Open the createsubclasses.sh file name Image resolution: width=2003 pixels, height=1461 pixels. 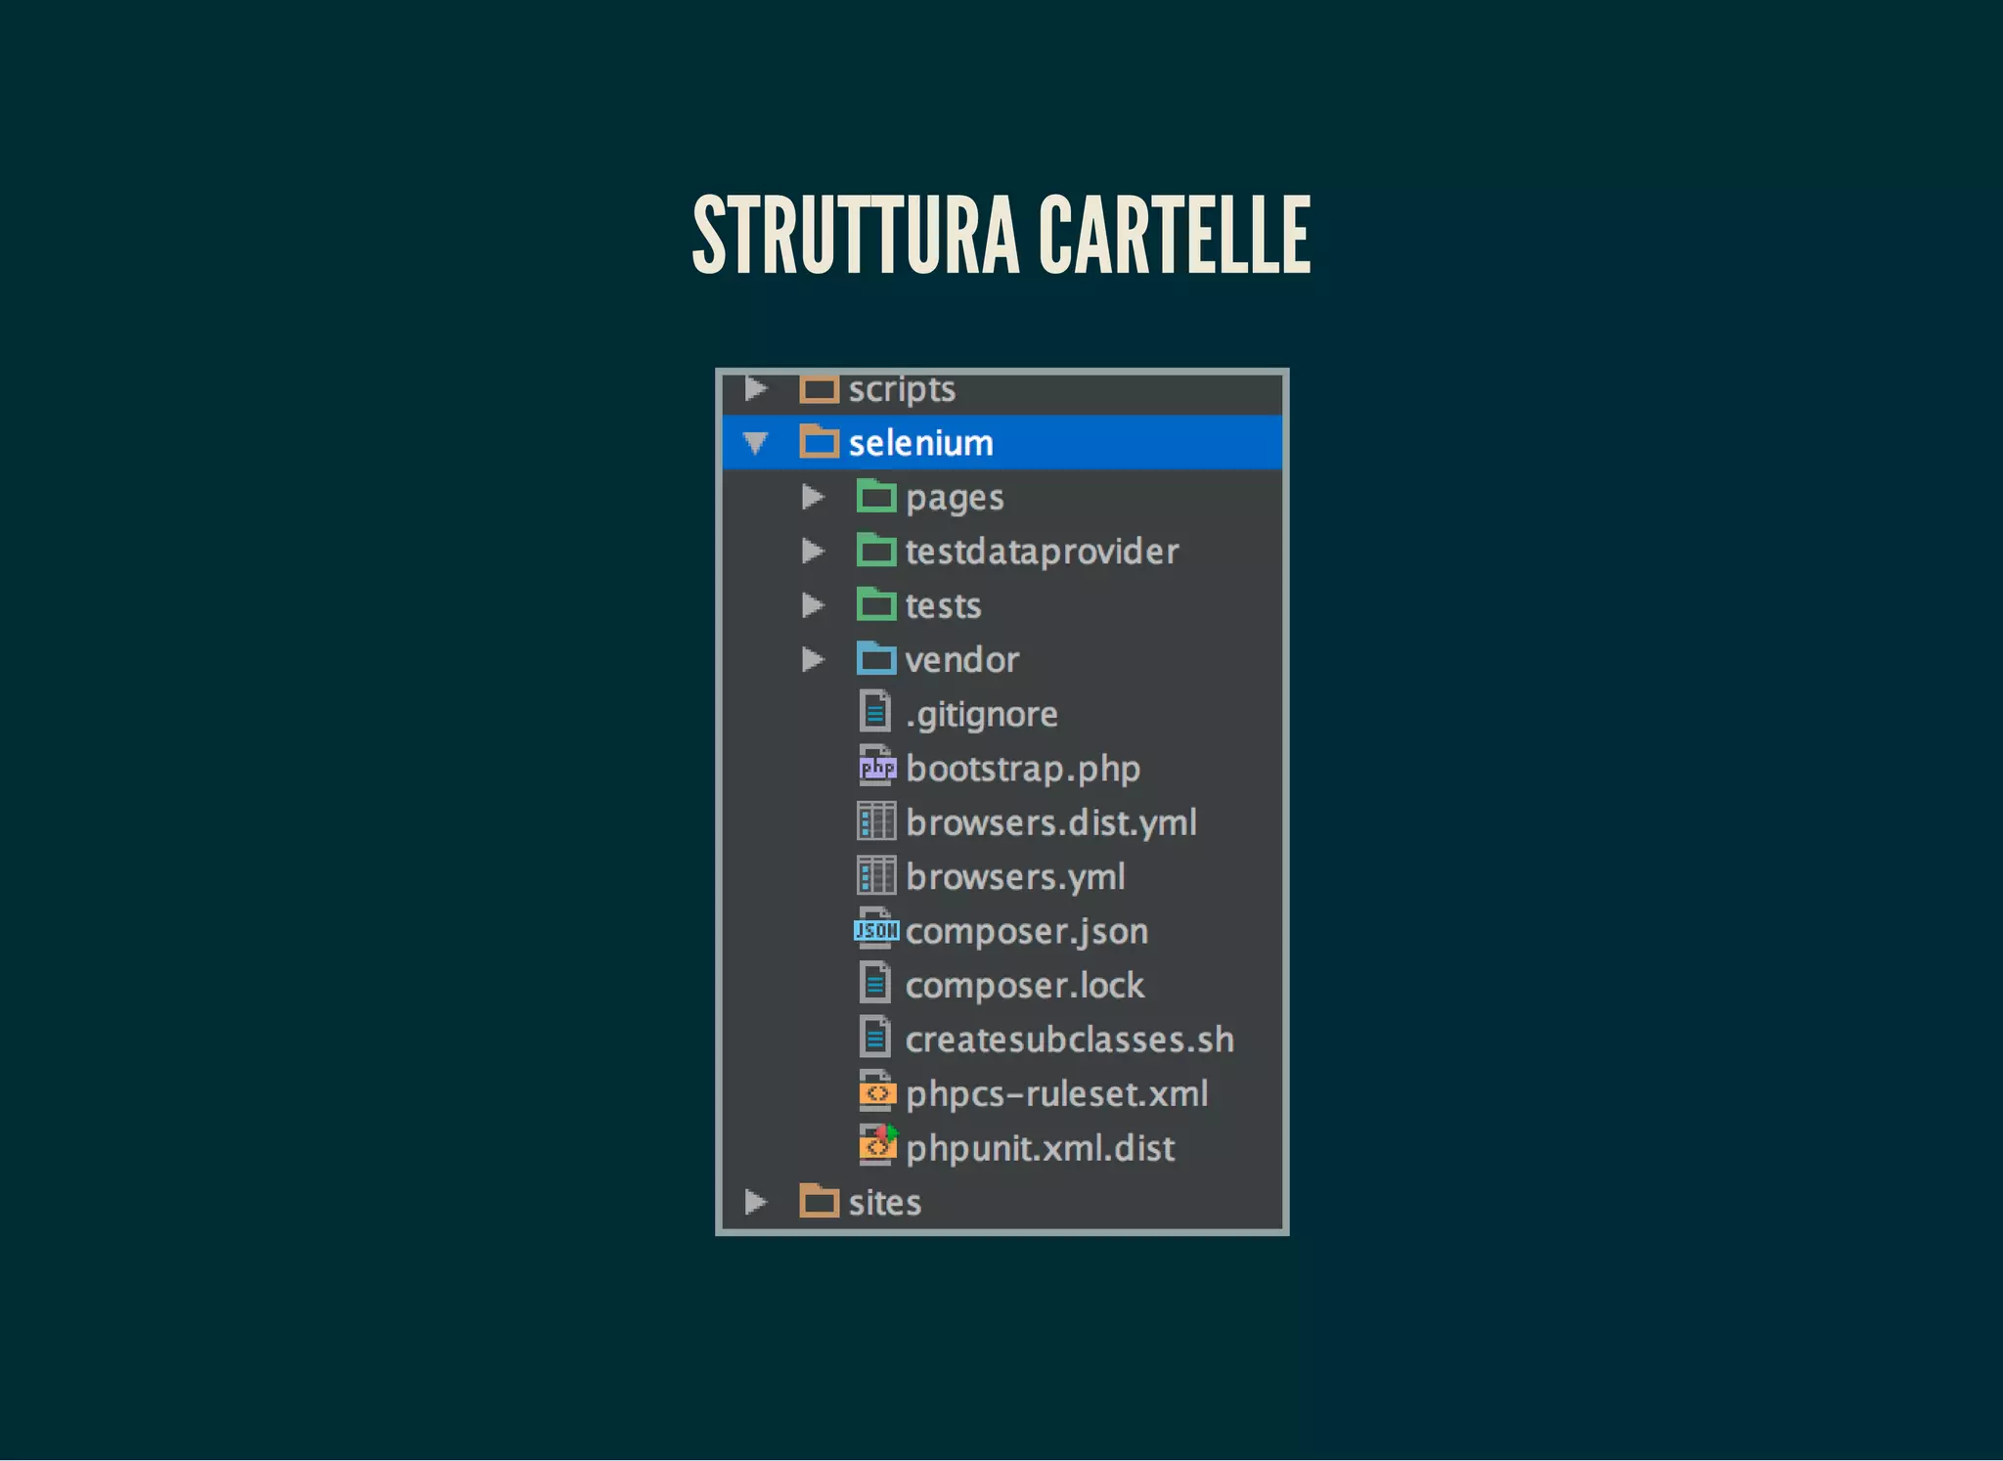pyautogui.click(x=1070, y=1039)
